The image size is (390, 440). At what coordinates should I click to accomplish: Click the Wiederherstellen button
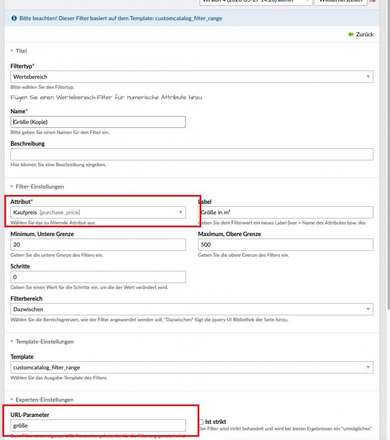pyautogui.click(x=341, y=1)
